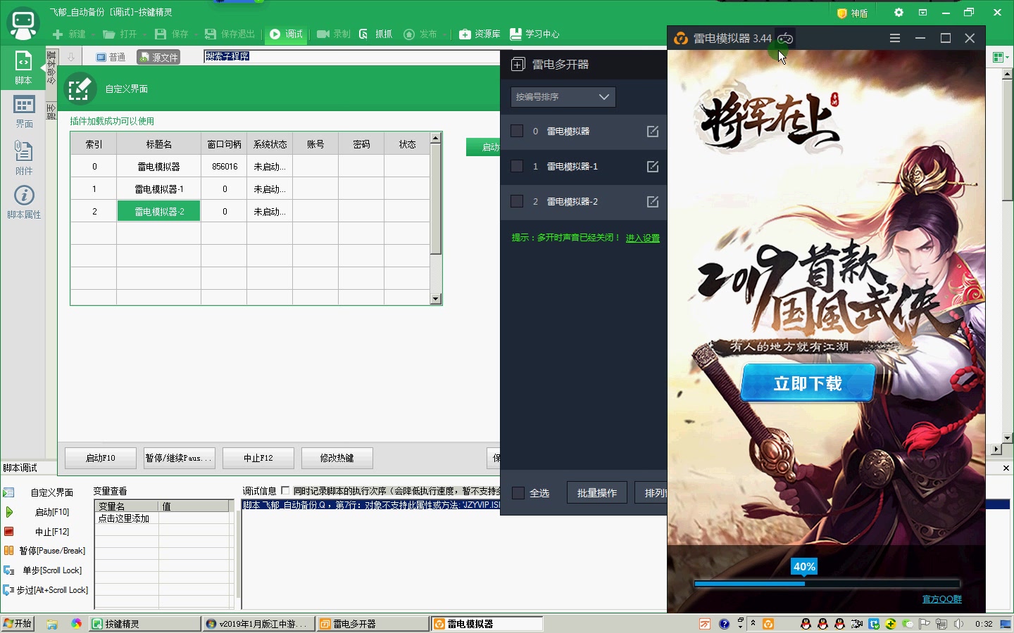The image size is (1014, 633).
Task: Click the 自定义界面 header icon
Action: (x=80, y=89)
